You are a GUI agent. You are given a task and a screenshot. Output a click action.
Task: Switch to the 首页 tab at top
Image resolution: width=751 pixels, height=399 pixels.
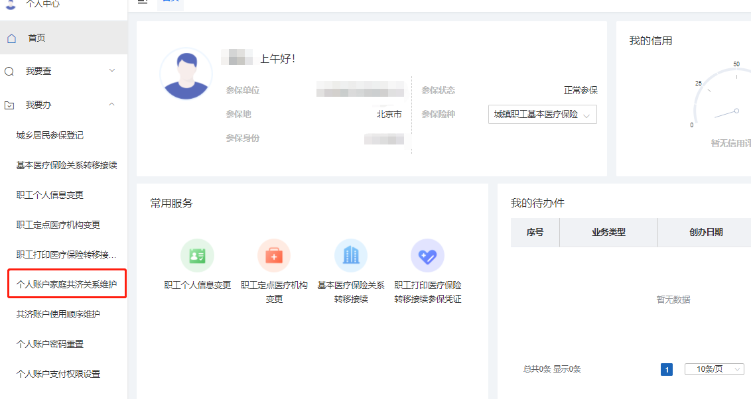point(170,2)
